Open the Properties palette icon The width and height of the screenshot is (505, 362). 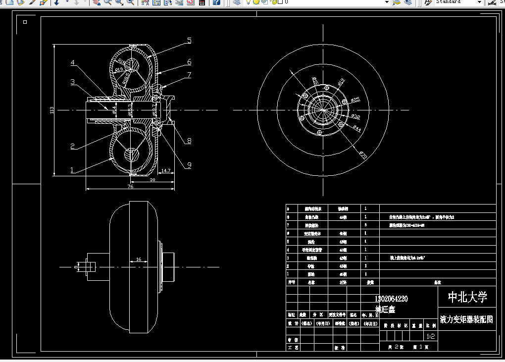pyautogui.click(x=145, y=2)
